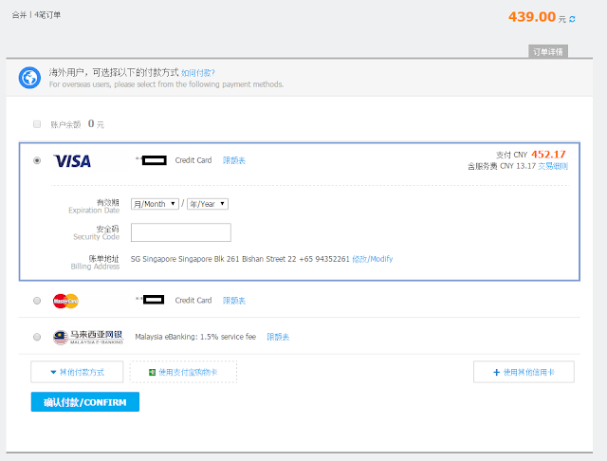Click the blue globe overseas icon
Viewport: 607px width, 461px height.
click(29, 78)
